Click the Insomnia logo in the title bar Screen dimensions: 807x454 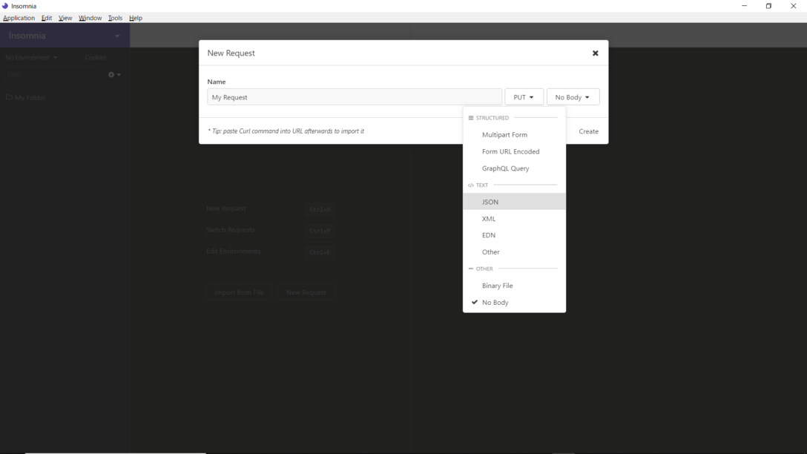tap(5, 5)
